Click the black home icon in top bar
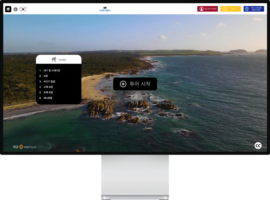Screen dimensions: 270x200 (8, 9)
